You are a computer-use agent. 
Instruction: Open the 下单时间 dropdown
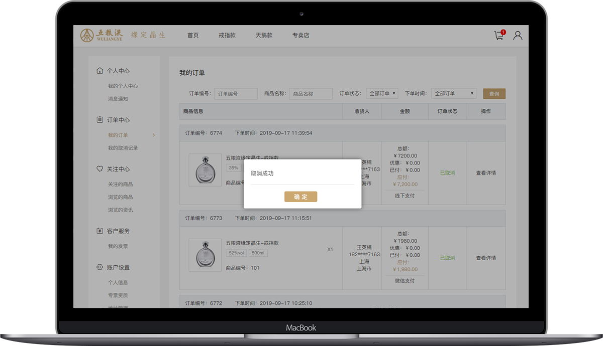pyautogui.click(x=454, y=93)
